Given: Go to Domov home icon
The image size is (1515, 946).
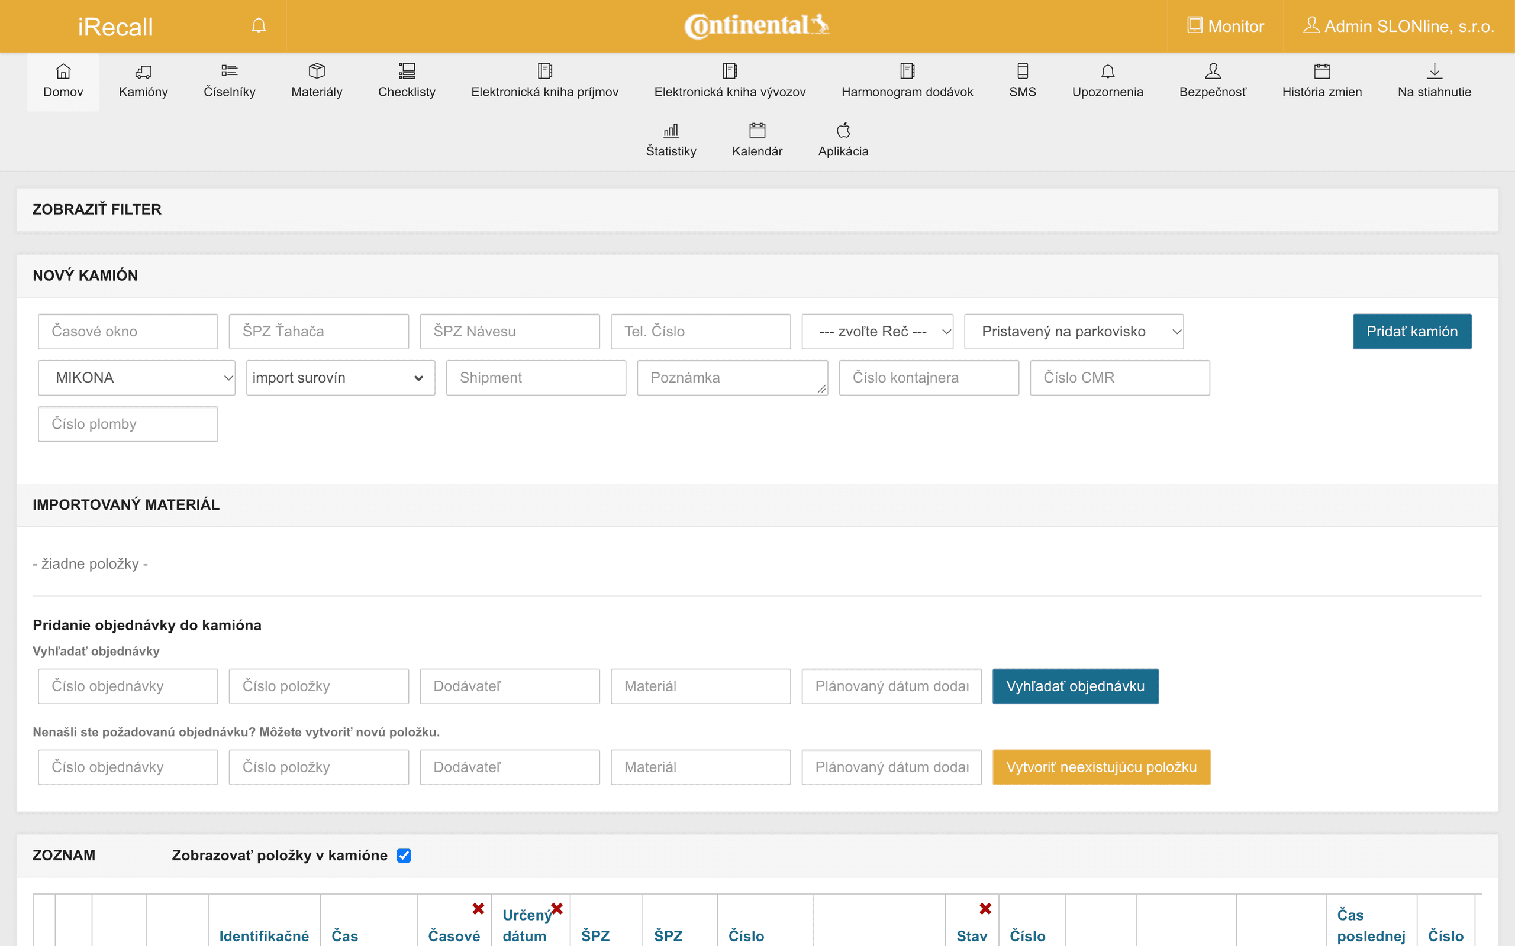Looking at the screenshot, I should coord(63,71).
